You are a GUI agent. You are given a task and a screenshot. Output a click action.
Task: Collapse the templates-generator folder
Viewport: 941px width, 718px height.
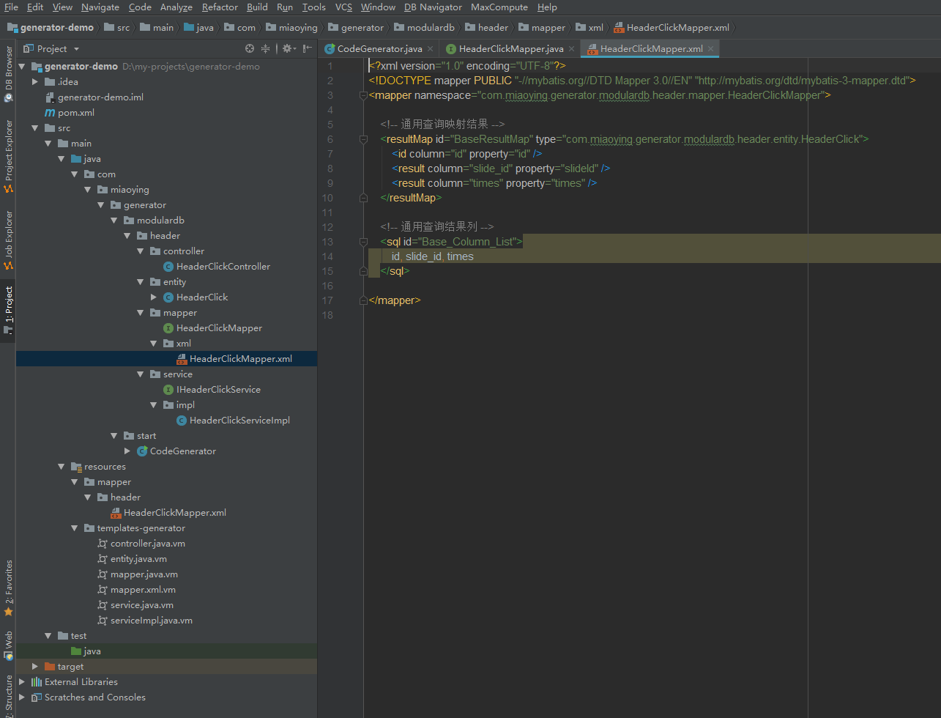[x=74, y=528]
